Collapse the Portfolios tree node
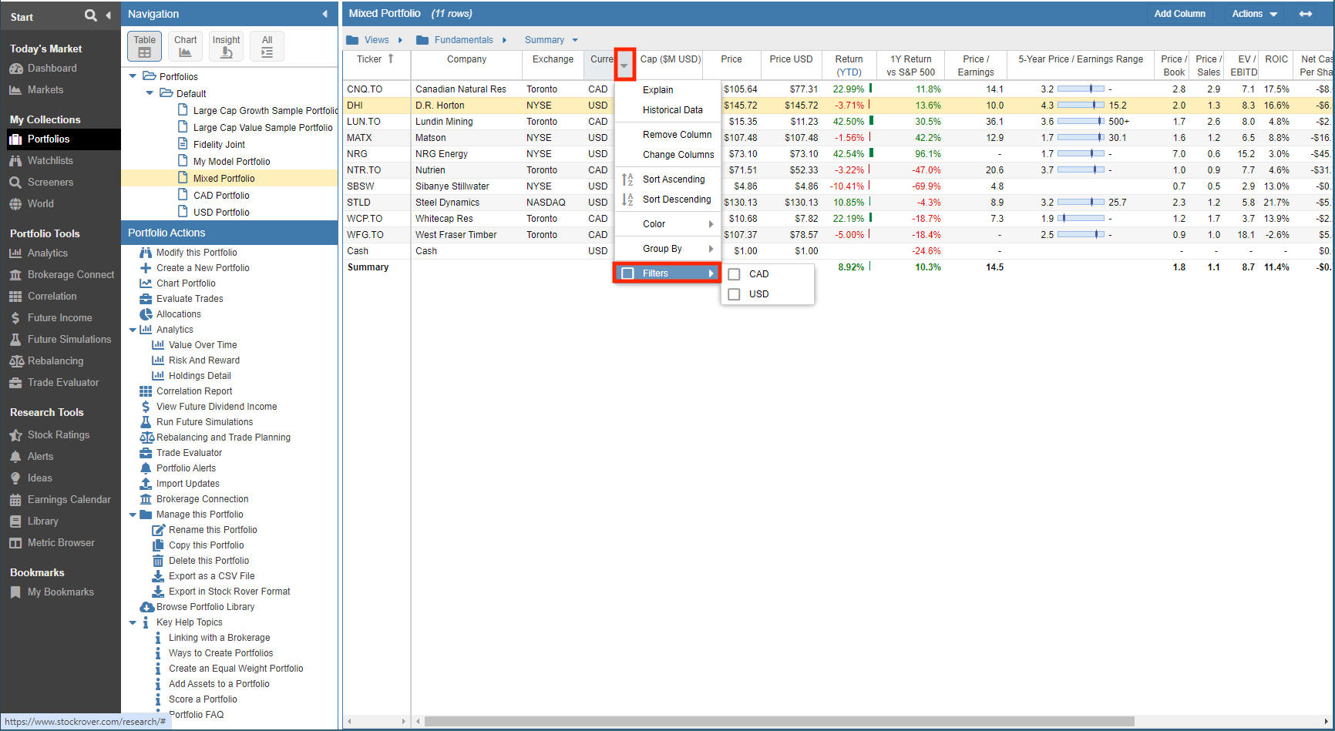Viewport: 1335px width, 731px height. (x=133, y=76)
